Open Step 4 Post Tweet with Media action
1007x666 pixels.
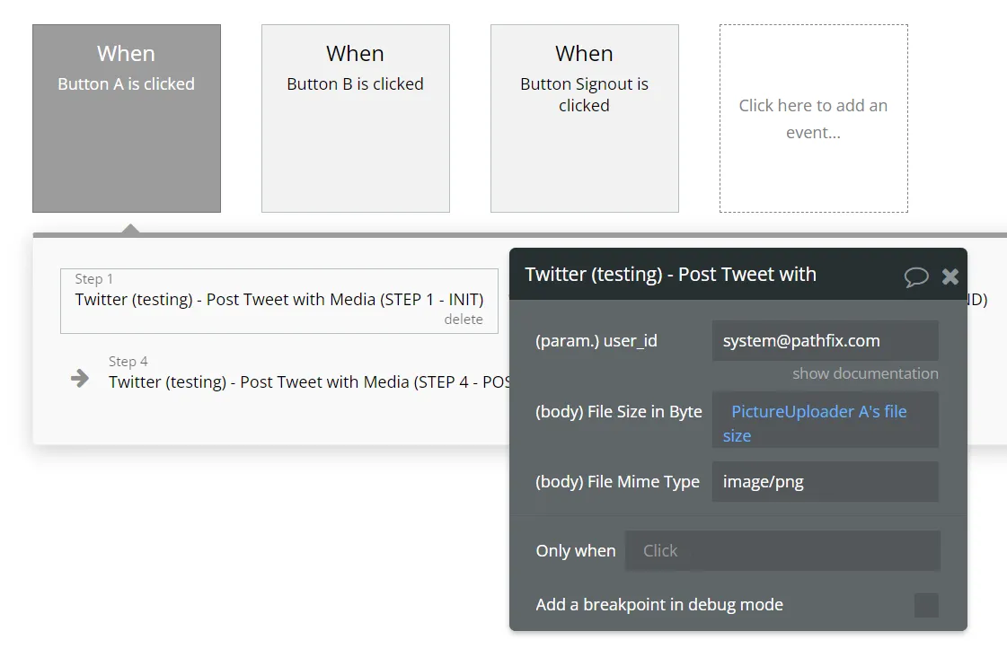tap(308, 373)
